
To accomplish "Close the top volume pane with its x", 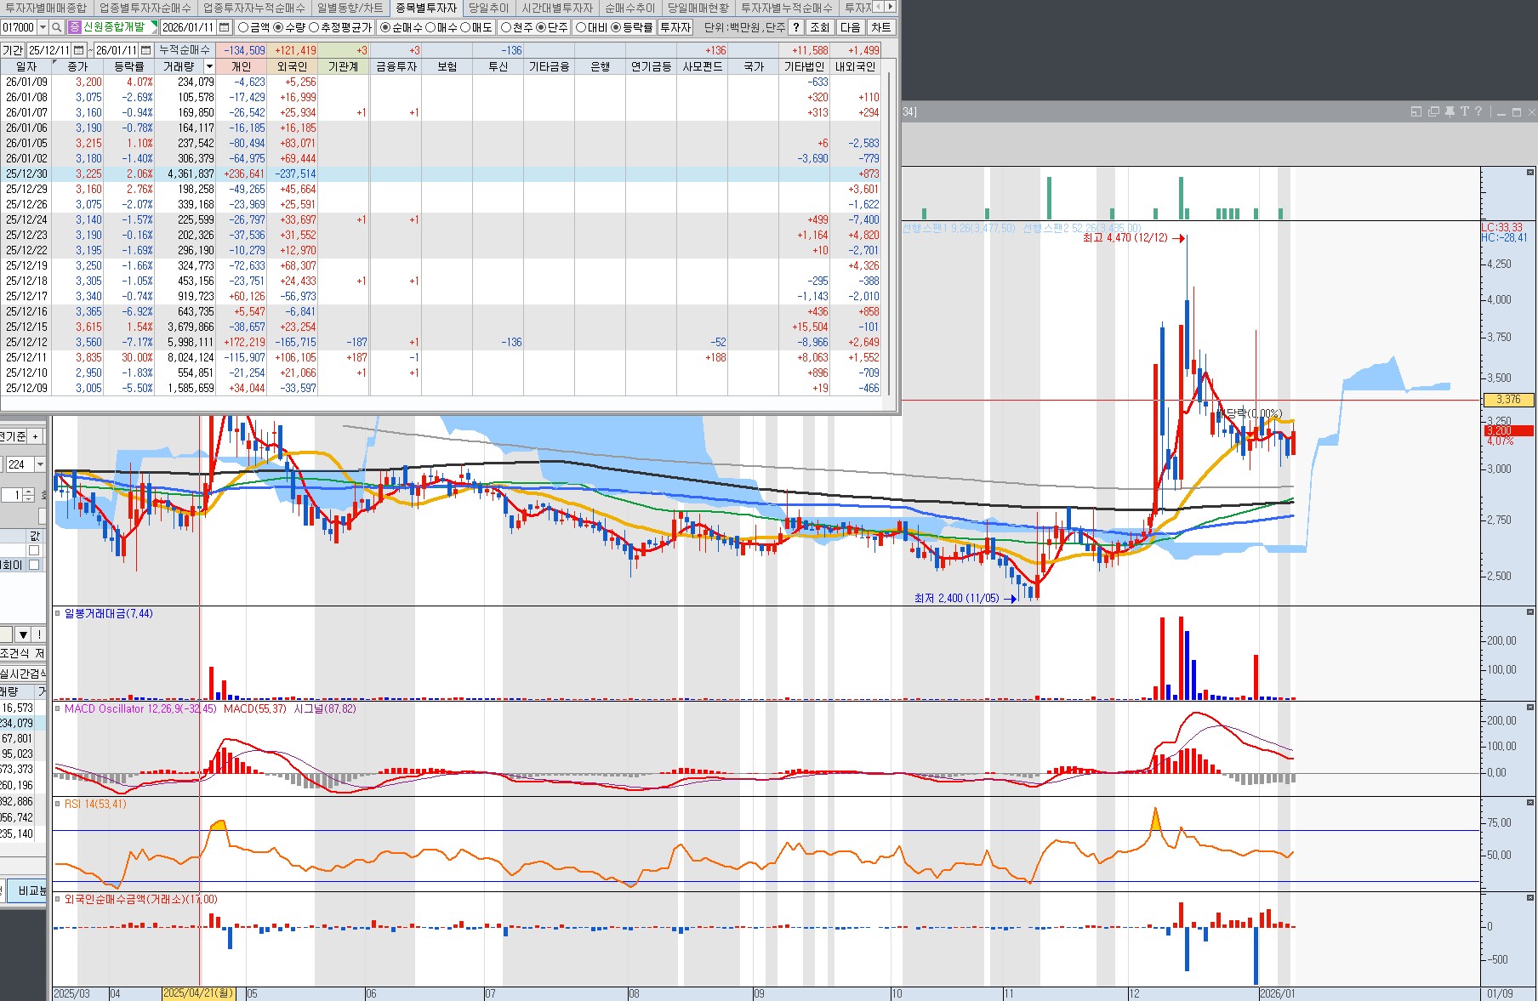I will click(1530, 173).
